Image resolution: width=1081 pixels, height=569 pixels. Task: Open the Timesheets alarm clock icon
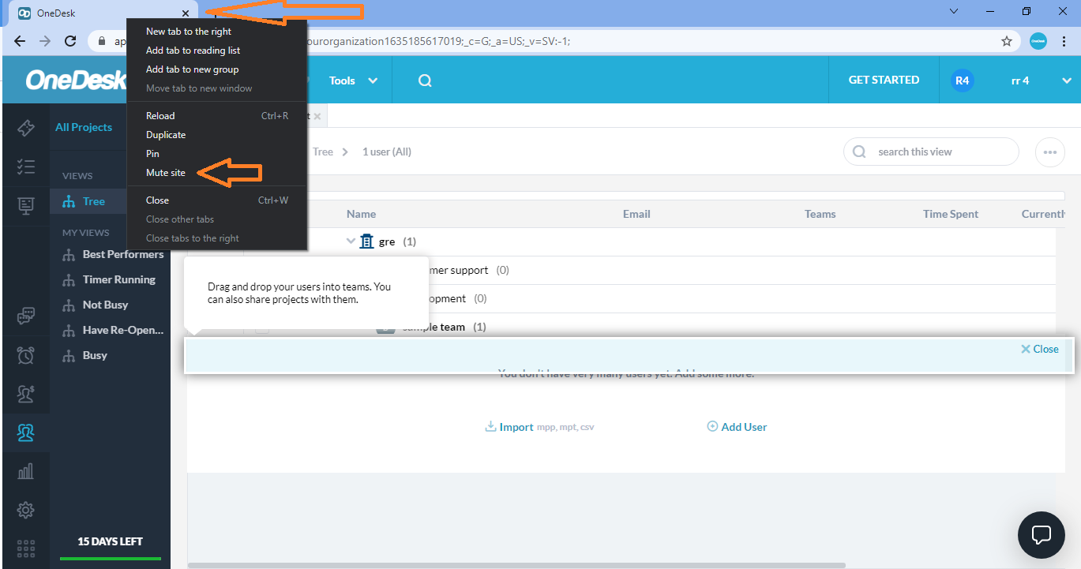[25, 355]
